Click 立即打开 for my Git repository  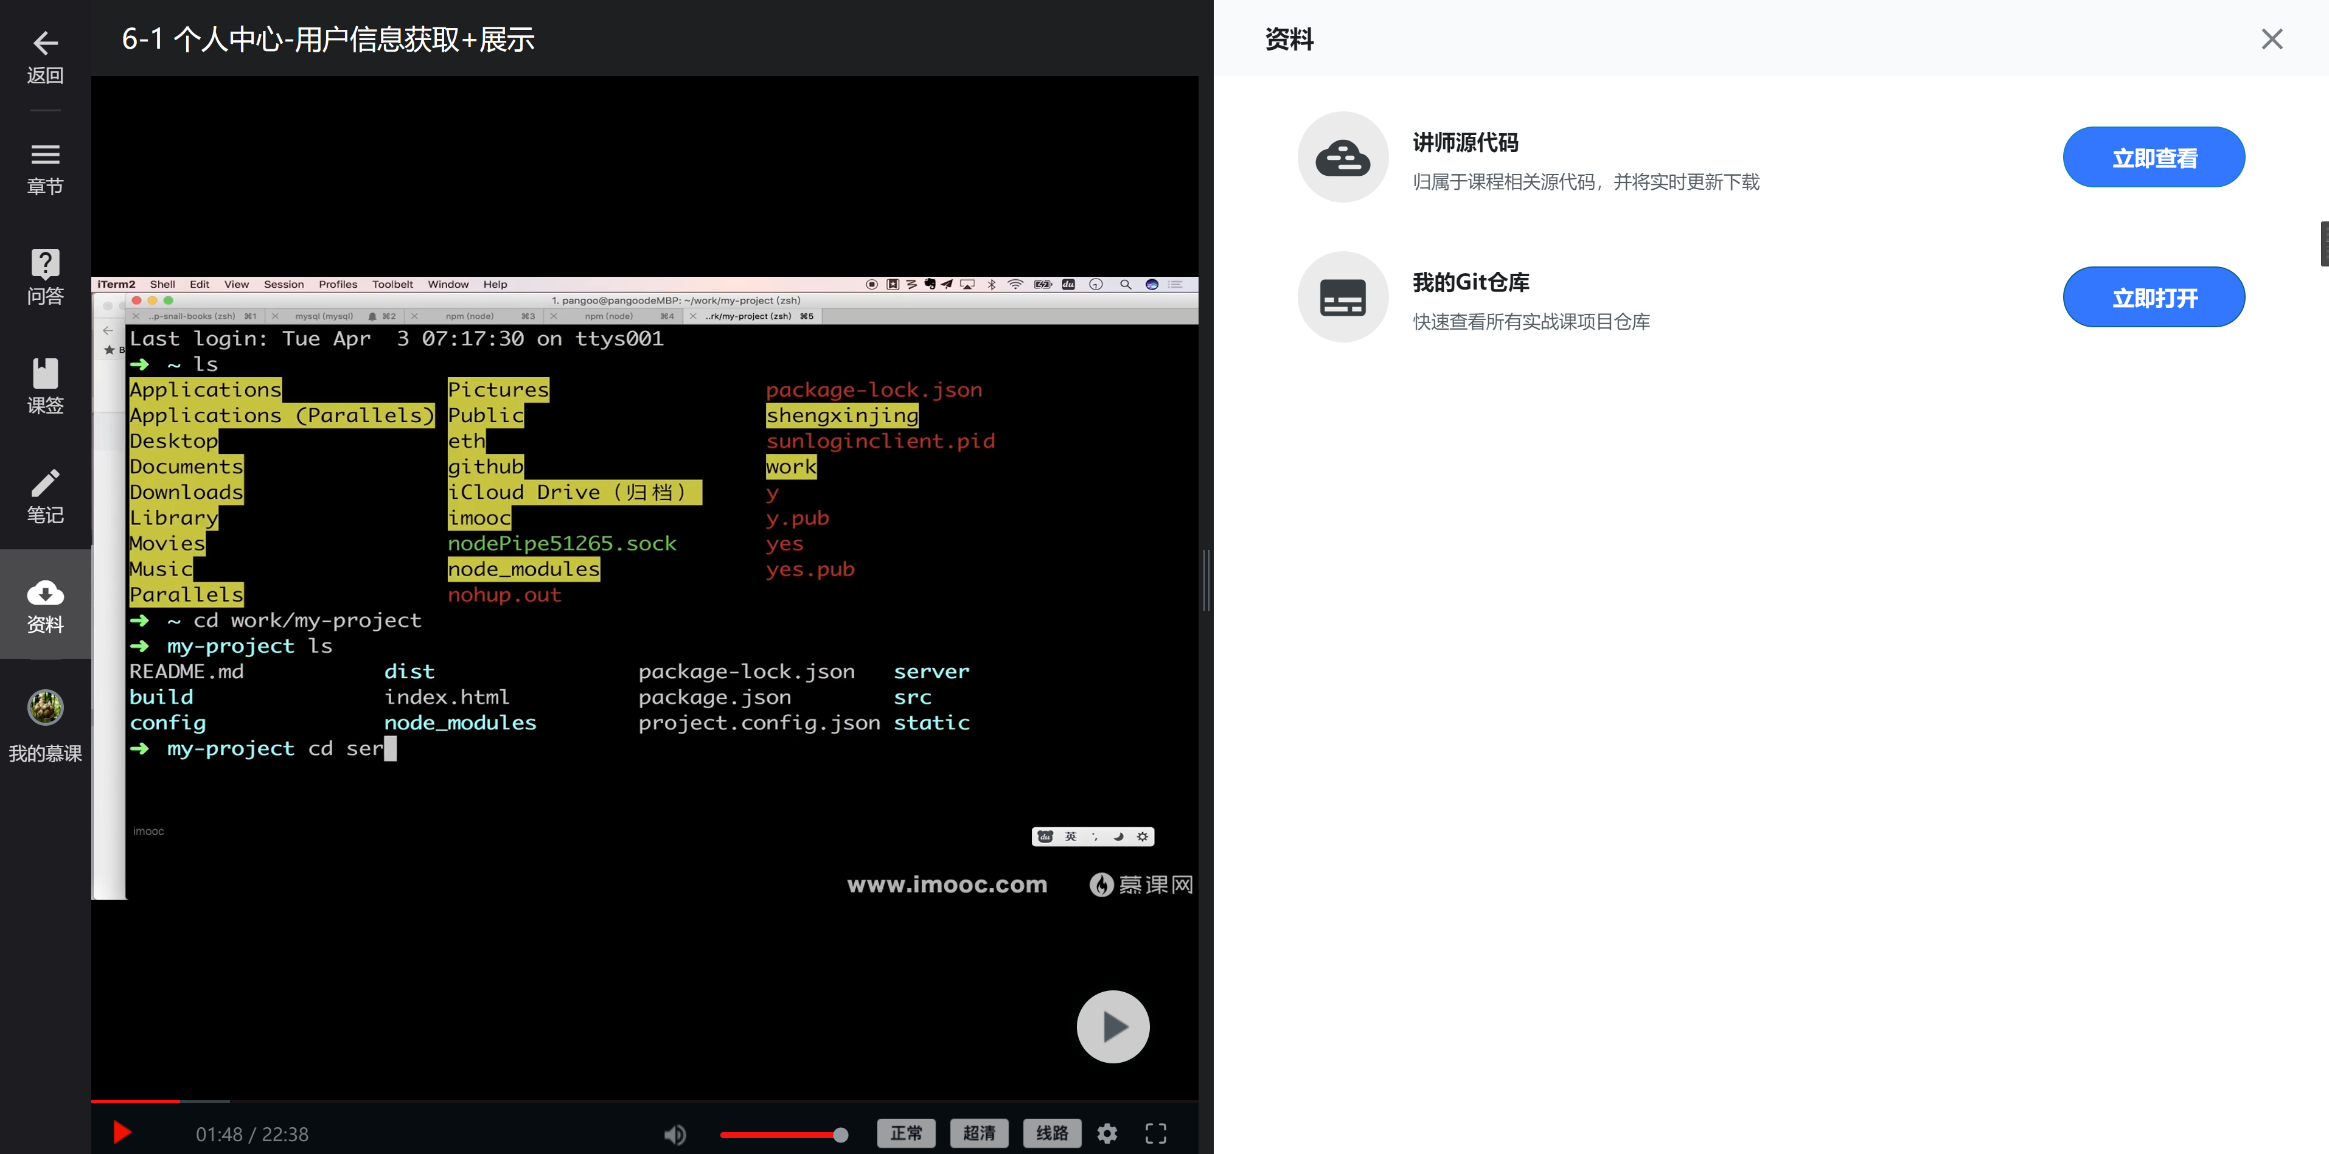pyautogui.click(x=2154, y=297)
